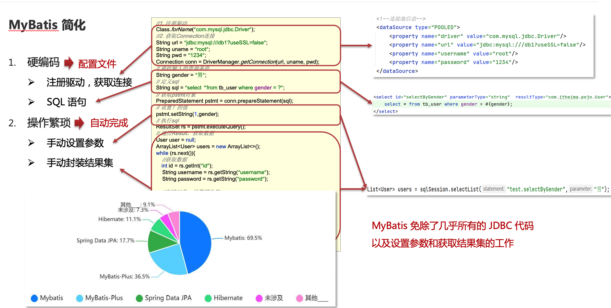Click the rs.getInt("id") code line
This screenshot has height=308, width=611.
pos(187,166)
